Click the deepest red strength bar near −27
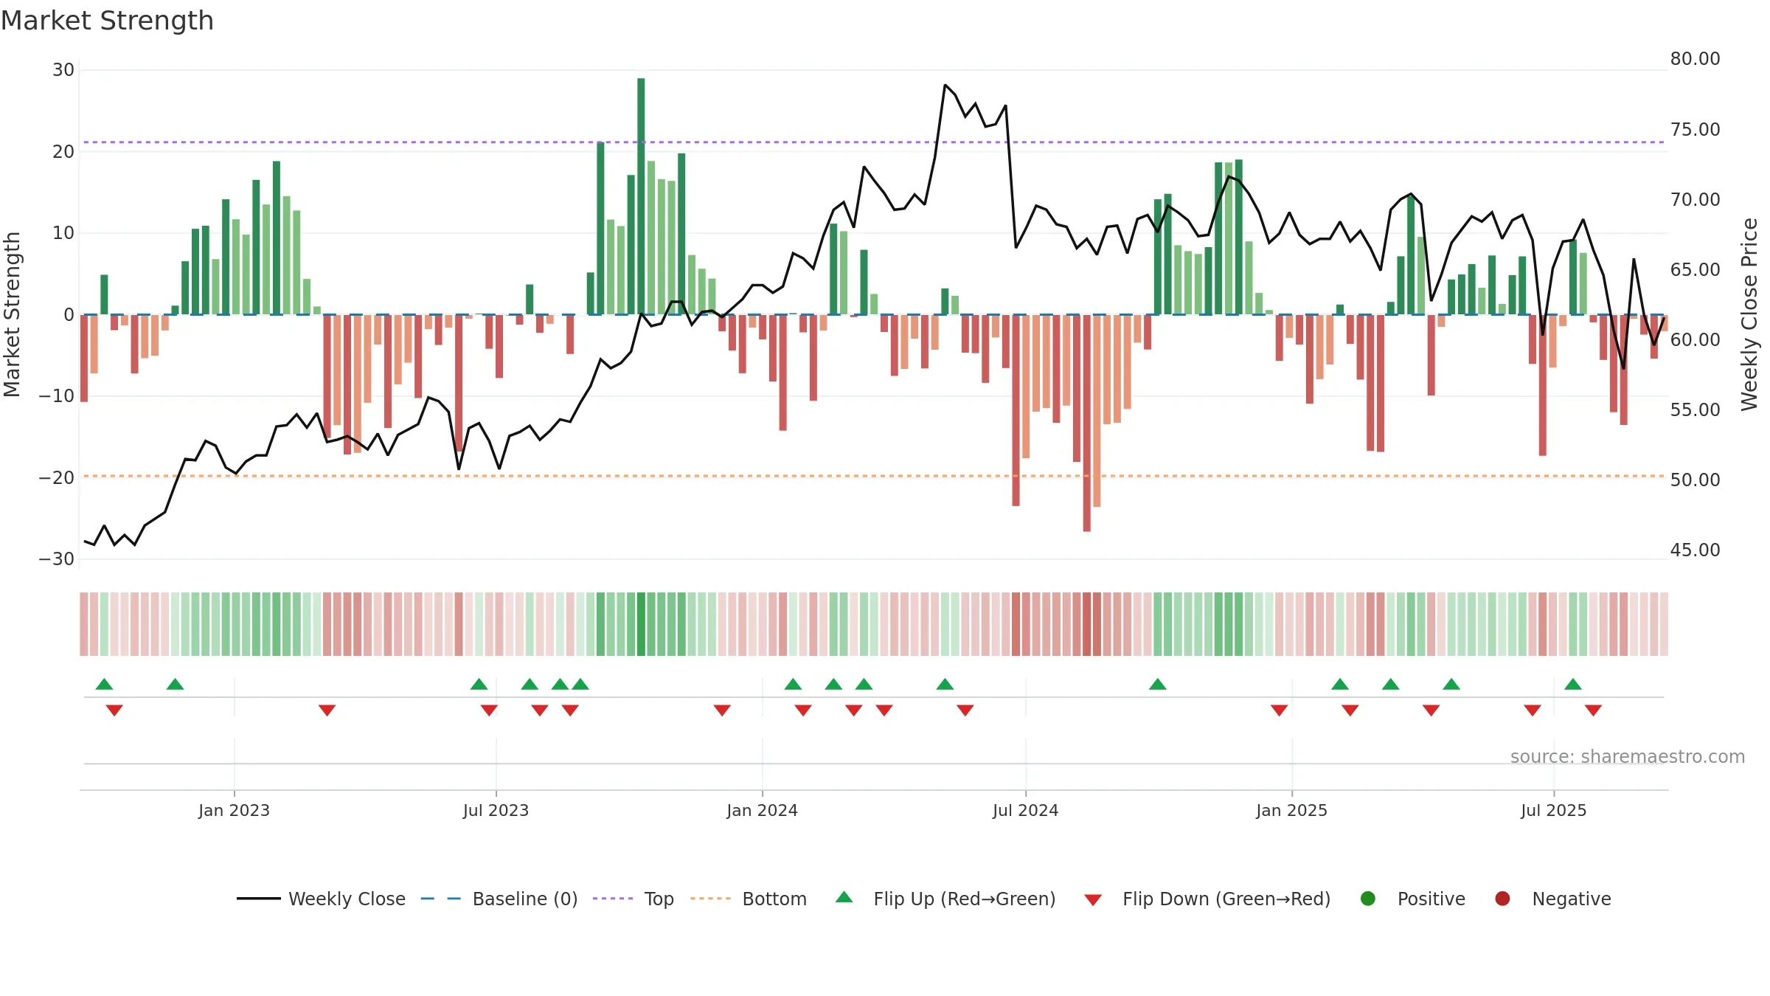The image size is (1770, 996). coord(1086,423)
